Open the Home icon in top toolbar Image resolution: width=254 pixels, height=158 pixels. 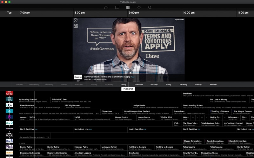[x=106, y=8]
